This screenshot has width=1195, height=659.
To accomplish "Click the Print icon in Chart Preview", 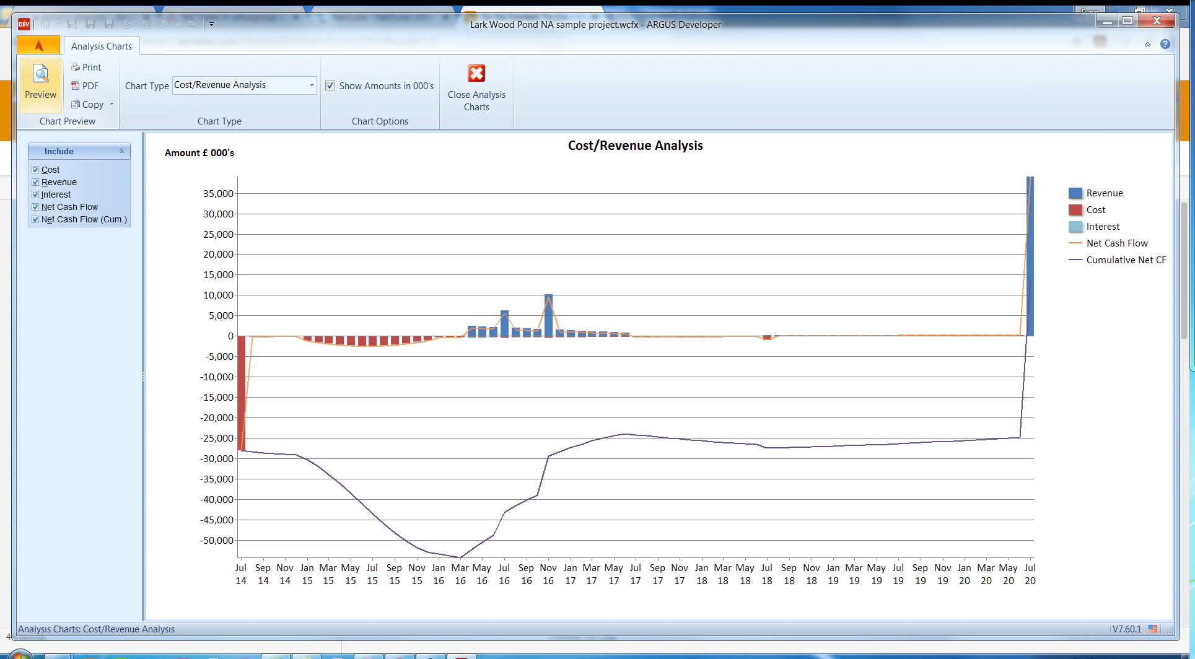I will [x=76, y=68].
